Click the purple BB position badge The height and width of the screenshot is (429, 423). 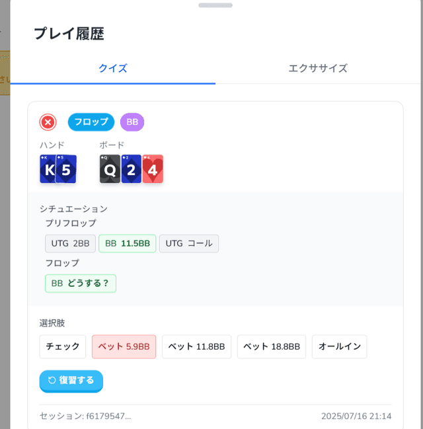pyautogui.click(x=132, y=122)
